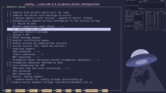Click the .config Kernel Configuration title
The width and height of the screenshot is (166, 93).
coord(62,4)
